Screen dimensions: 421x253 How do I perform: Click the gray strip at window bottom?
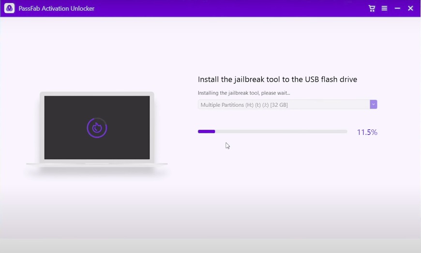click(x=210, y=246)
